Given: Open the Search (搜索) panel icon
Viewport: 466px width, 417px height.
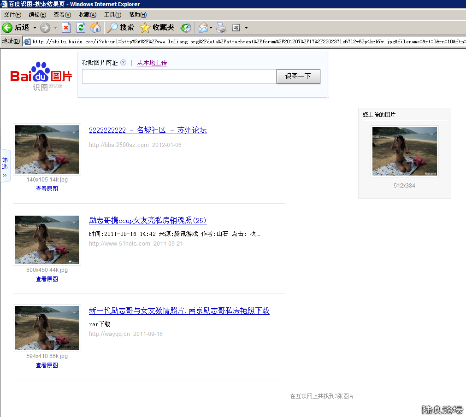Looking at the screenshot, I should click(x=112, y=28).
